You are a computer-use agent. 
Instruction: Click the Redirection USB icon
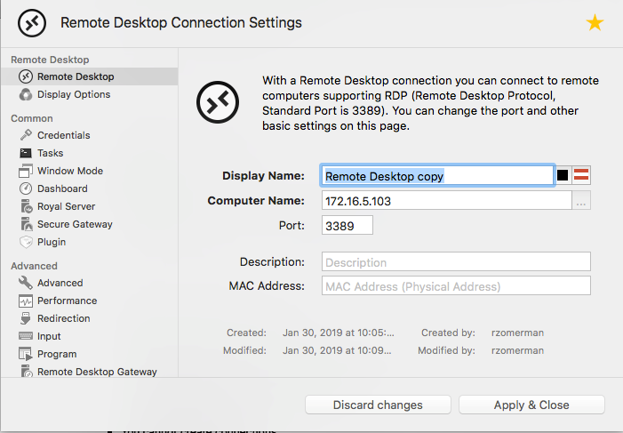pyautogui.click(x=26, y=318)
